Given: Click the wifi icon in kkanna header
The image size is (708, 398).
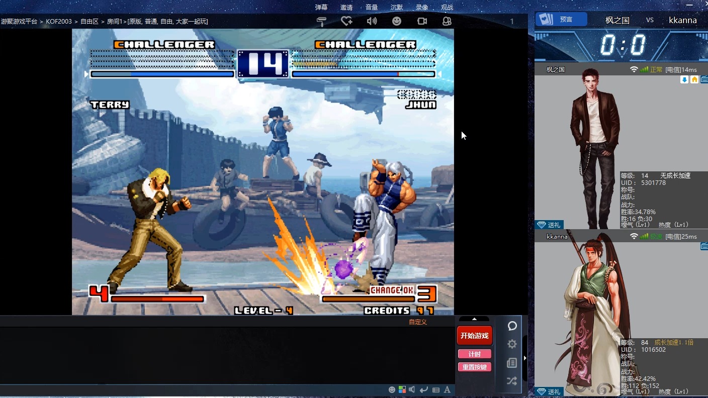Looking at the screenshot, I should coord(634,236).
